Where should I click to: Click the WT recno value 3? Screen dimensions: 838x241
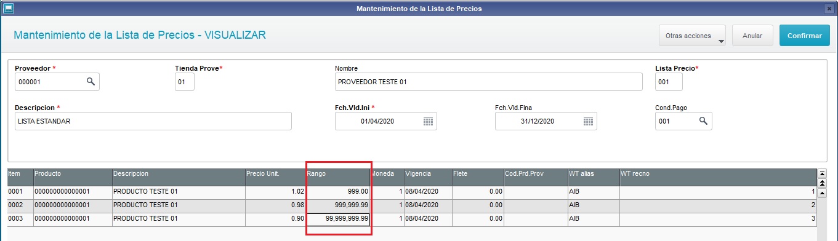[718, 219]
